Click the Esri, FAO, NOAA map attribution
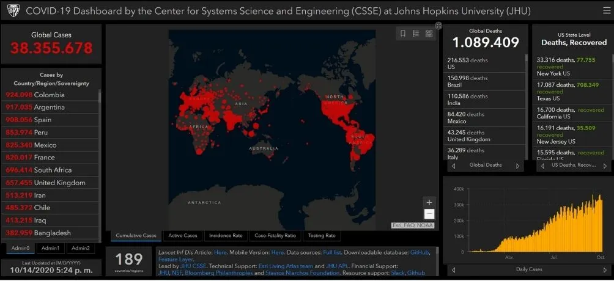Viewport: 614px width, 281px height. click(413, 225)
